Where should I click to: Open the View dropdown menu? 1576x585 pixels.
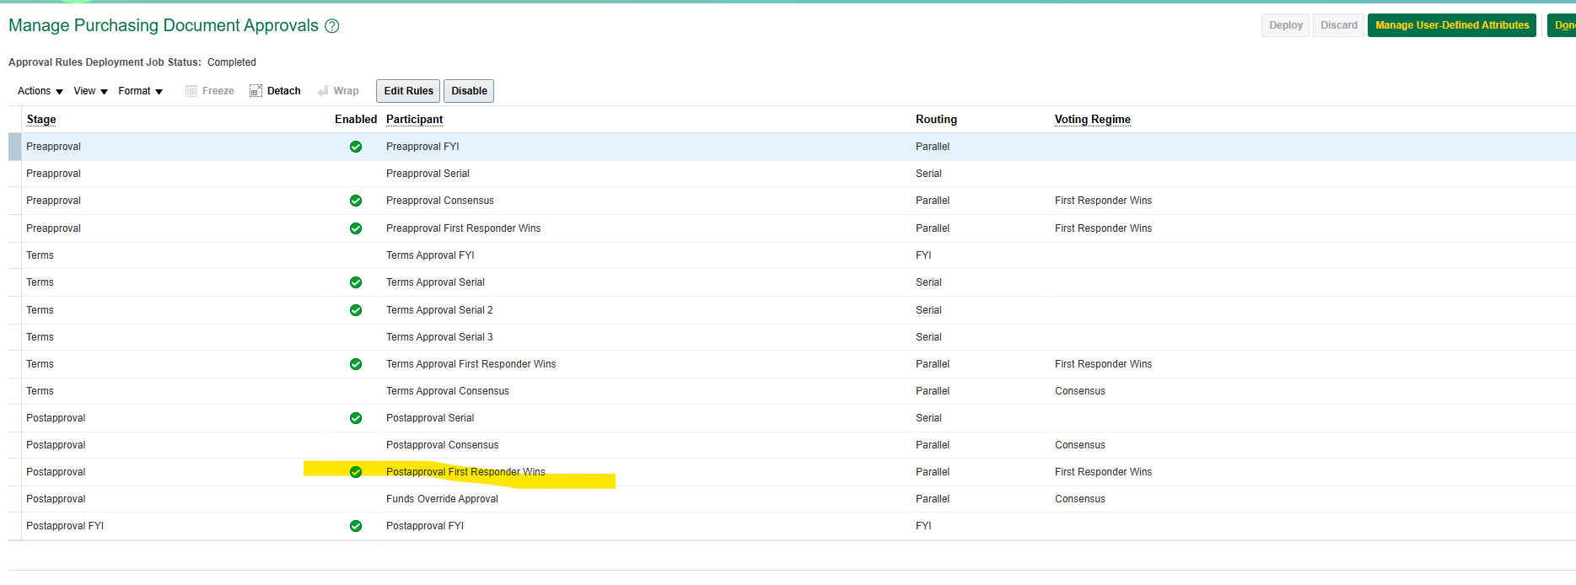click(90, 91)
